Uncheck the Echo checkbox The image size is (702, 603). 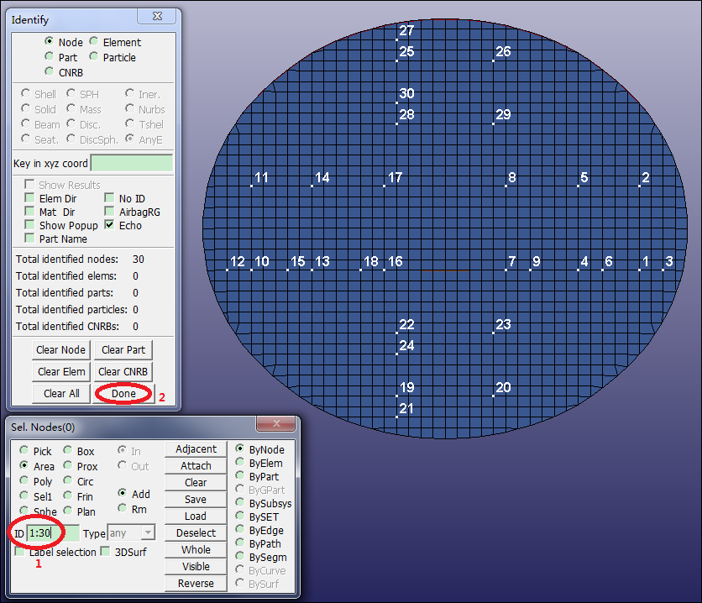(110, 225)
